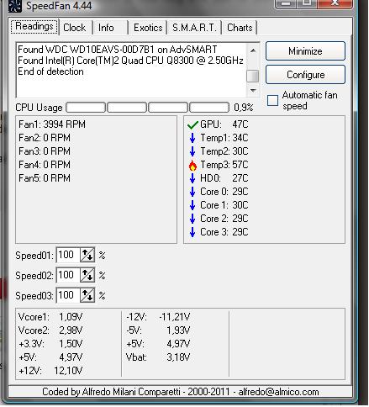The image size is (369, 407).
Task: Click the Speed02 spinner arrows
Action: click(87, 275)
